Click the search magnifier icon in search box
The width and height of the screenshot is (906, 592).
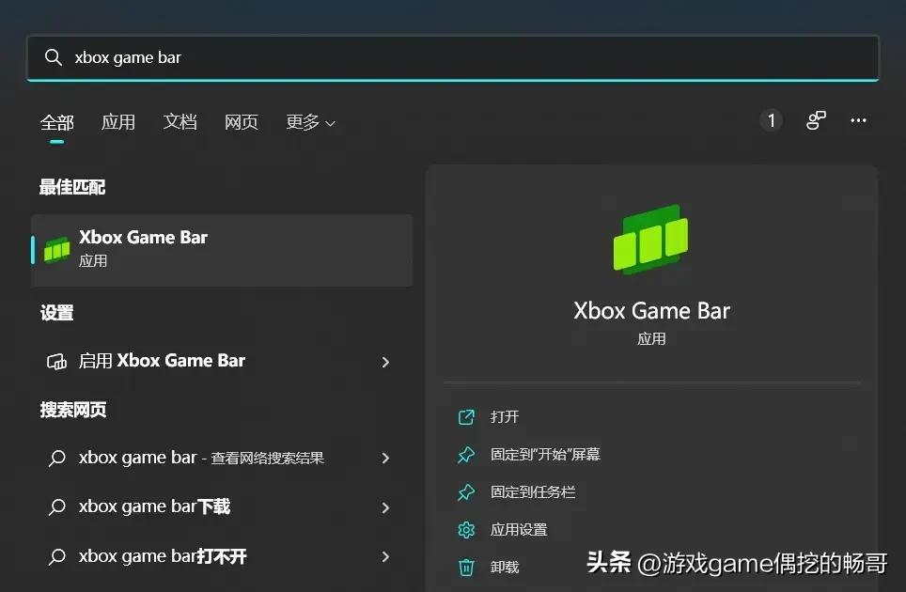54,57
